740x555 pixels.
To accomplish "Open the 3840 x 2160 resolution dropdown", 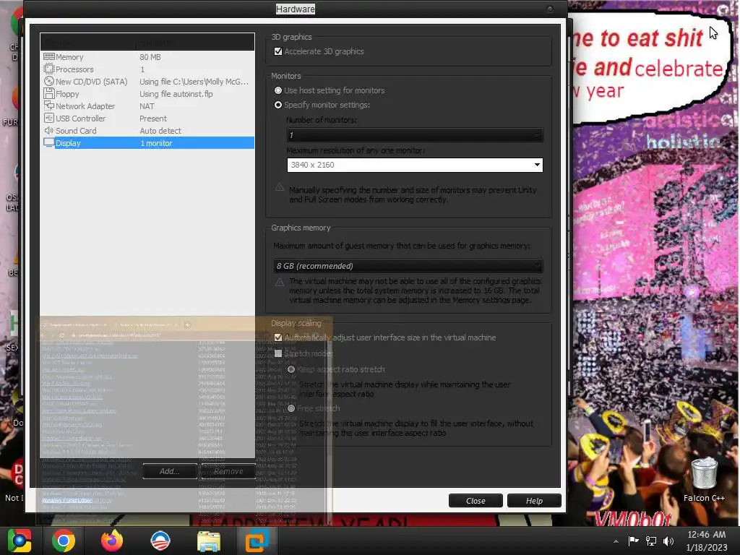I will pos(414,165).
